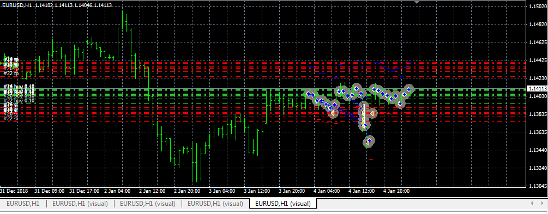The height and width of the screenshot is (214, 548).
Task: Switch to the first EURUSD,H1 tab
Action: click(x=23, y=203)
